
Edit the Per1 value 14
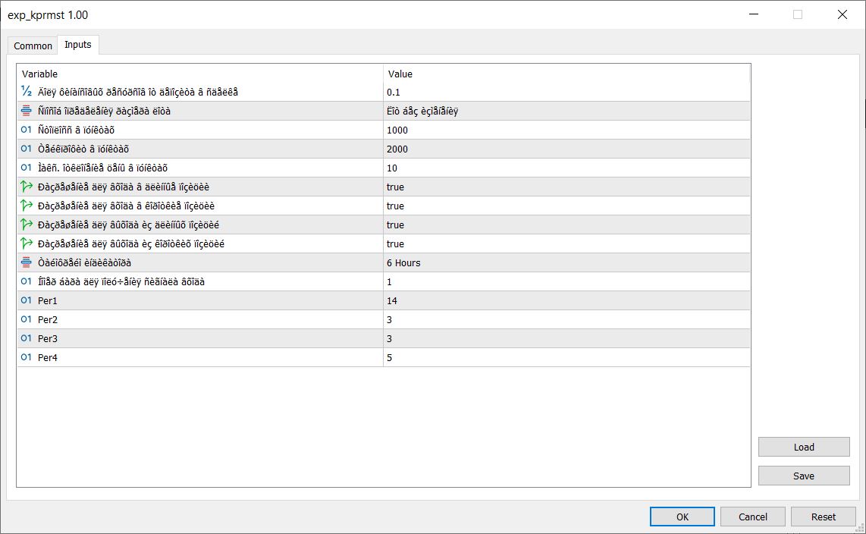566,300
